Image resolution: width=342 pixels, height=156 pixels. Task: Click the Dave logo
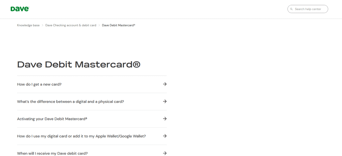[20, 9]
